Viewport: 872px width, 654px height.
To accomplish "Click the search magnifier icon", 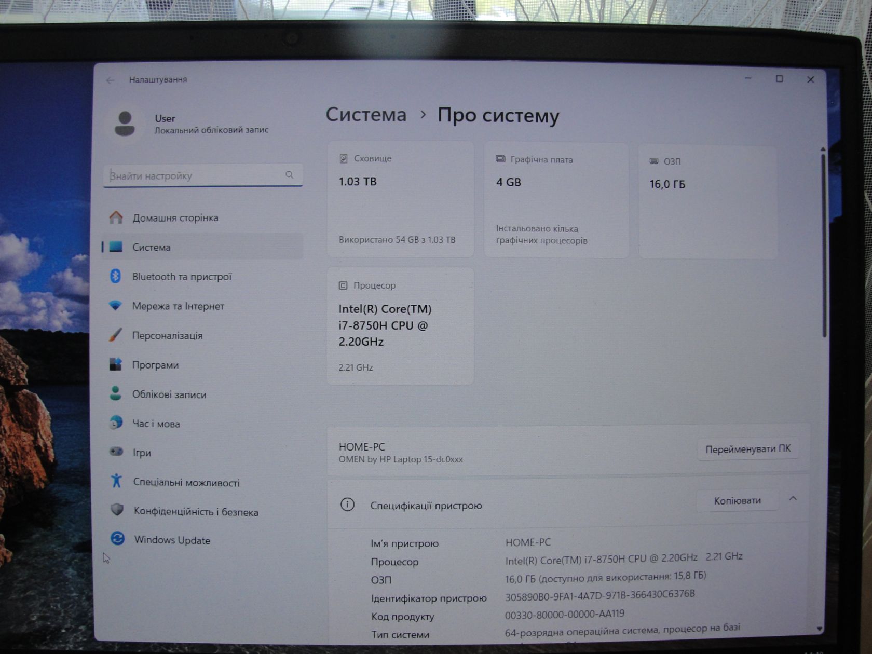I will point(289,175).
